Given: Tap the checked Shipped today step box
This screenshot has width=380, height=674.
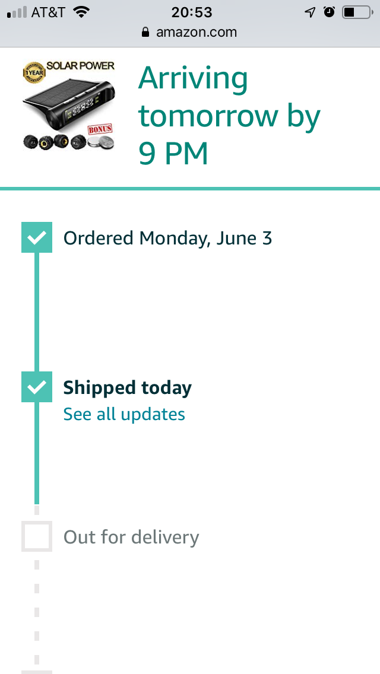Looking at the screenshot, I should tap(37, 387).
